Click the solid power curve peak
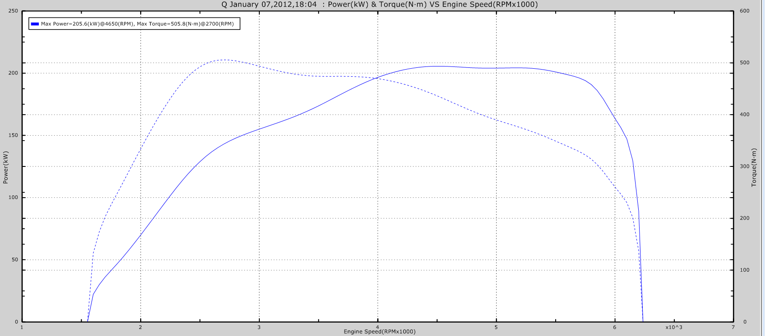Viewport: 765px width, 336px height. (x=439, y=66)
